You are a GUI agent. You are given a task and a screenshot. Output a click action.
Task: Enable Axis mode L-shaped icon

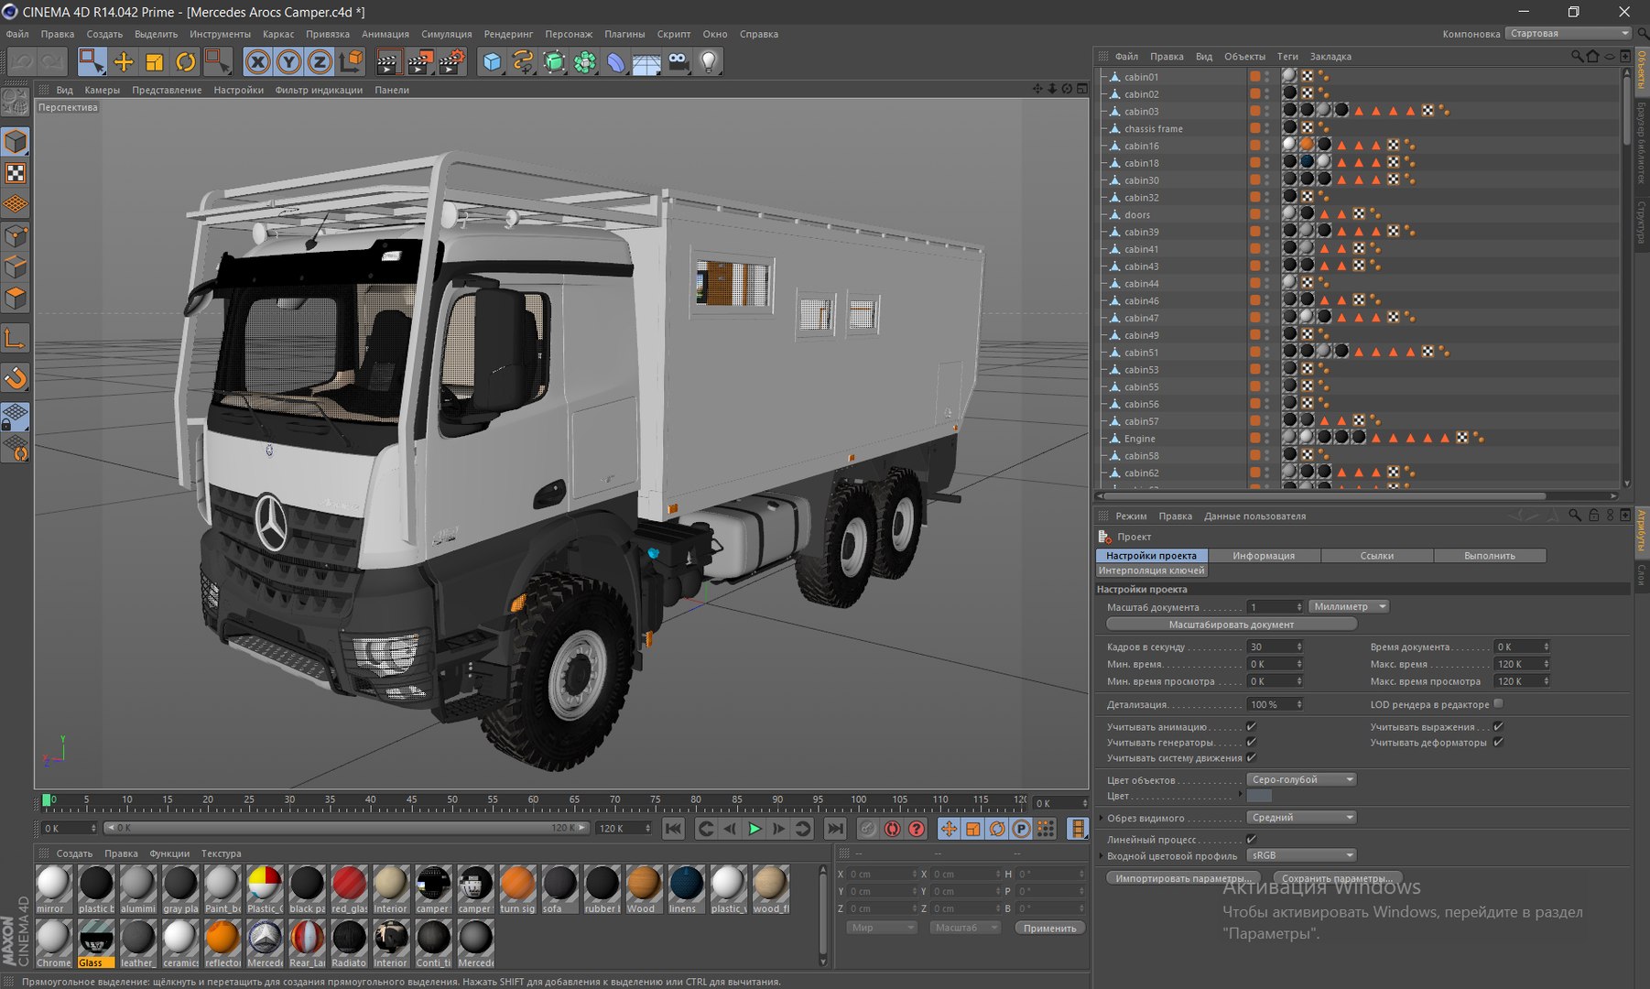[x=16, y=339]
